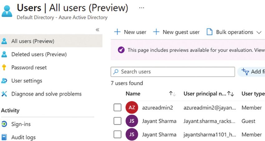Click the Bulk operations document icon
The image size is (265, 141).
[x=210, y=32]
